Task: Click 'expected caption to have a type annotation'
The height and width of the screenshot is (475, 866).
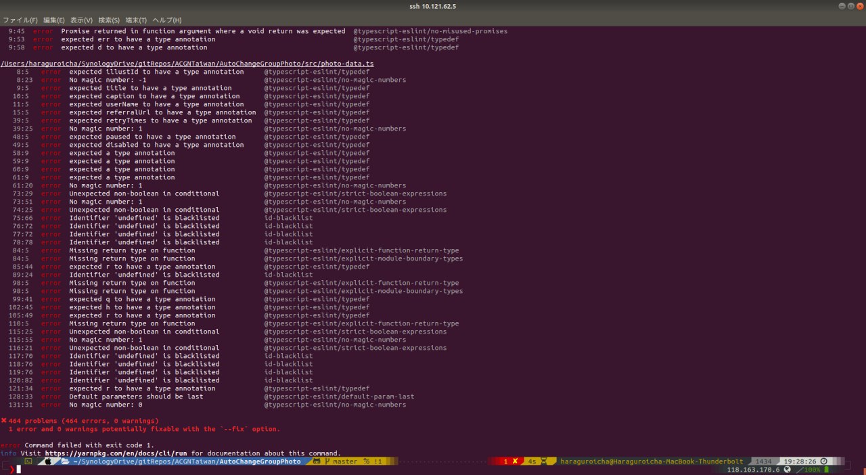Action: point(154,96)
